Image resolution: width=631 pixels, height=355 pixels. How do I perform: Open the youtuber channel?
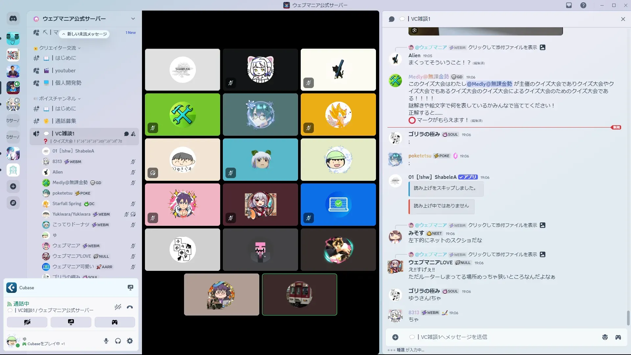click(65, 70)
